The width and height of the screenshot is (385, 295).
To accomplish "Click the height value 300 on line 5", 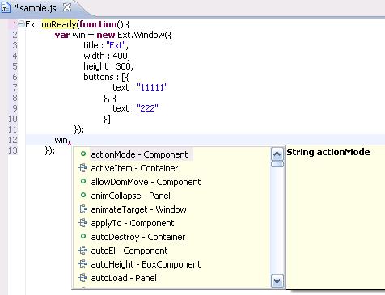I will pos(123,66).
